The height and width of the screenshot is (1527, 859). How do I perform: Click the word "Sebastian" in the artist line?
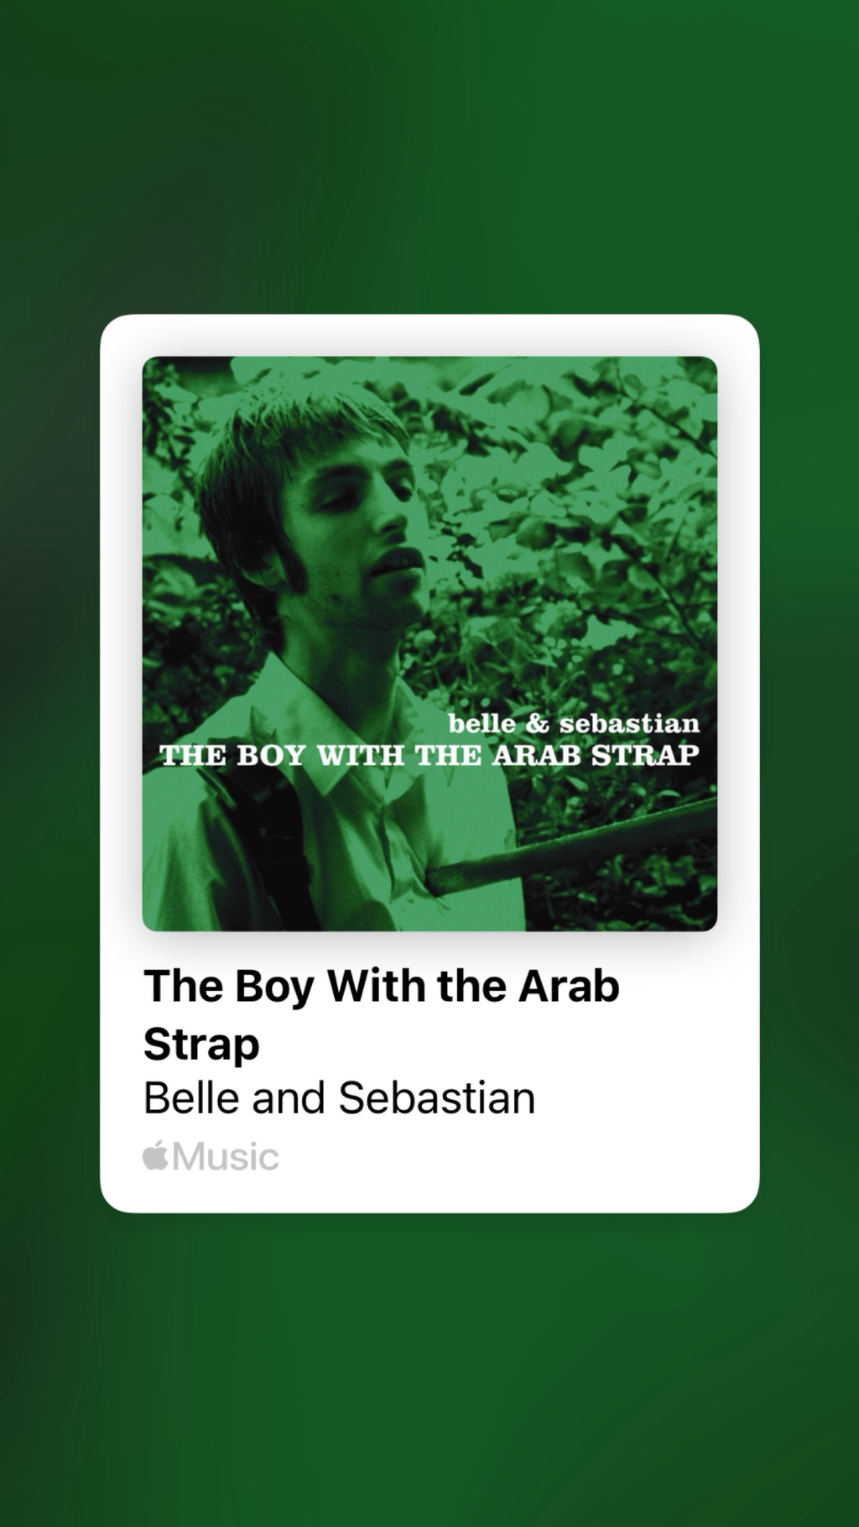pyautogui.click(x=436, y=1097)
